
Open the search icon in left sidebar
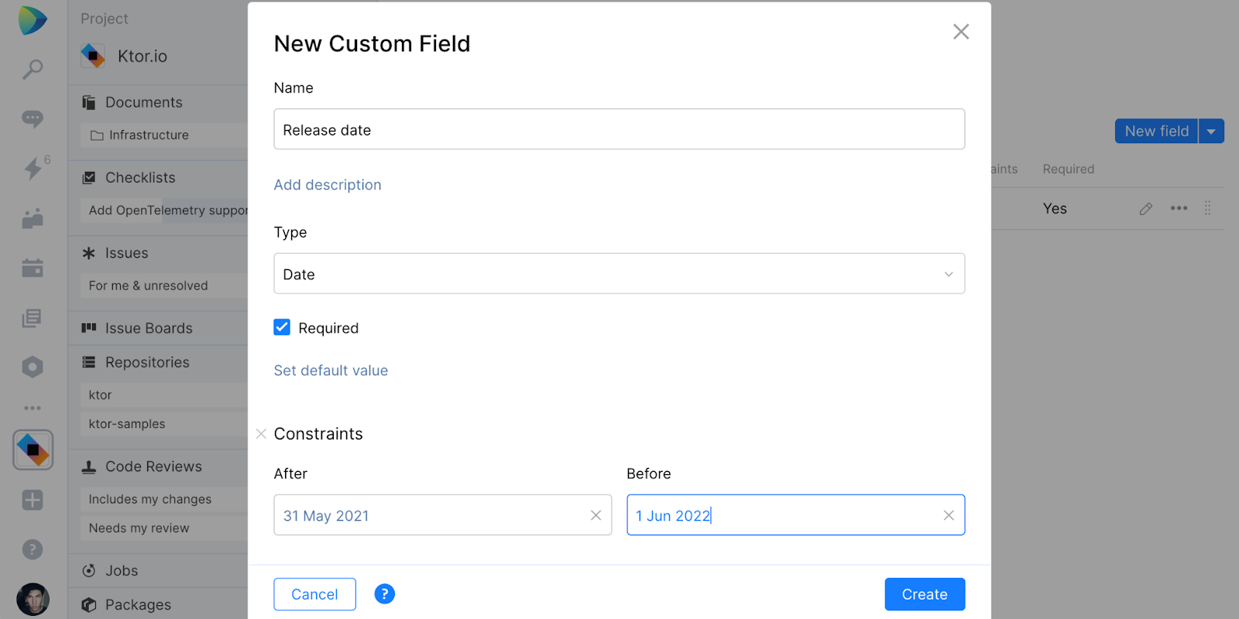click(33, 69)
